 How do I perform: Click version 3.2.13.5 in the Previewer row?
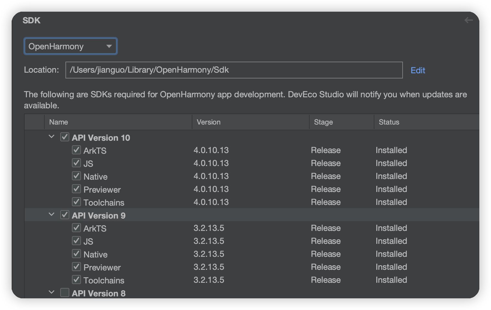pos(209,267)
